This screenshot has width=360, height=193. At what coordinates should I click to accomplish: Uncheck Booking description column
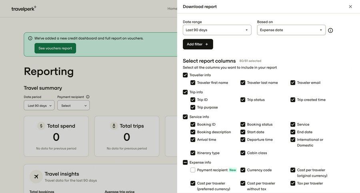point(193,132)
